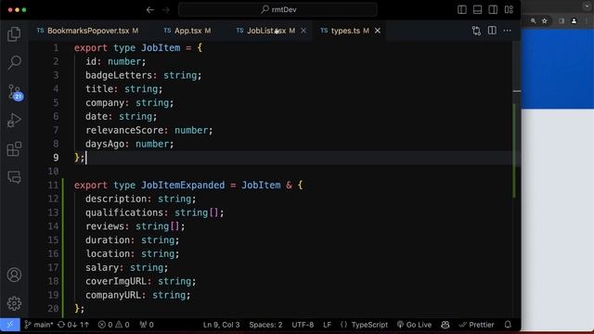Screen dimensions: 594x334
Task: Toggle the bottom panel layout icon
Action: [x=477, y=9]
